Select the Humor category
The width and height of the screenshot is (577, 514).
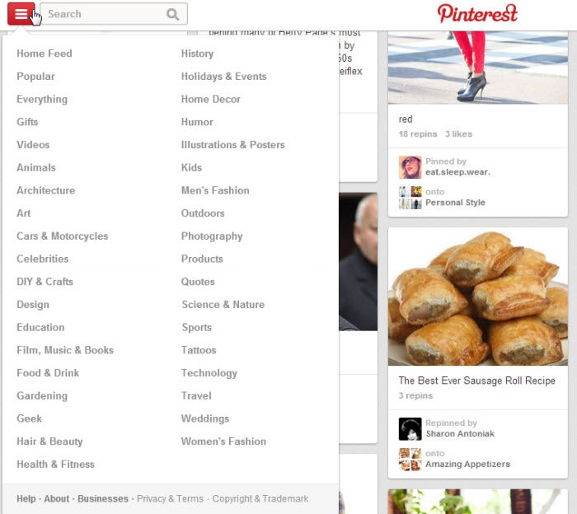coord(197,122)
